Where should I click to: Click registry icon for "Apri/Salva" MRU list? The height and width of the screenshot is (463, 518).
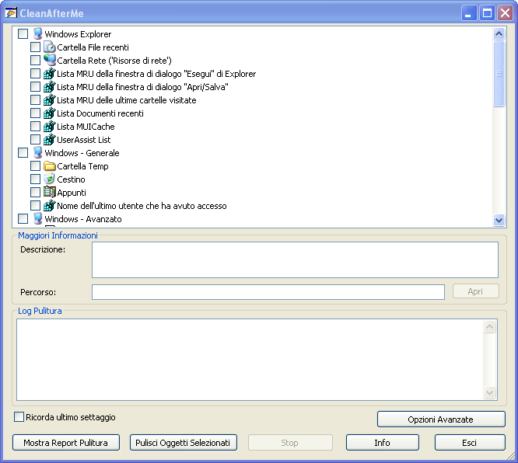[x=50, y=86]
